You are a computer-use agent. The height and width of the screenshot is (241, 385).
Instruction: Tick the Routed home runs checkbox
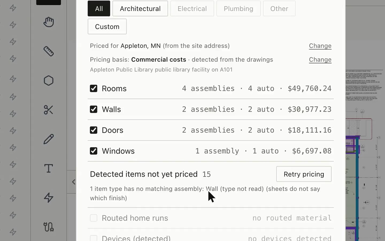pyautogui.click(x=94, y=218)
